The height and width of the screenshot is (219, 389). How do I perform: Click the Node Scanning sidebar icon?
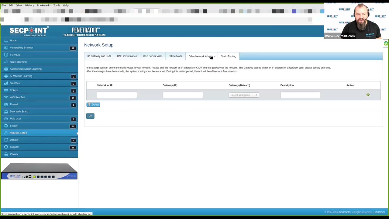(x=6, y=62)
